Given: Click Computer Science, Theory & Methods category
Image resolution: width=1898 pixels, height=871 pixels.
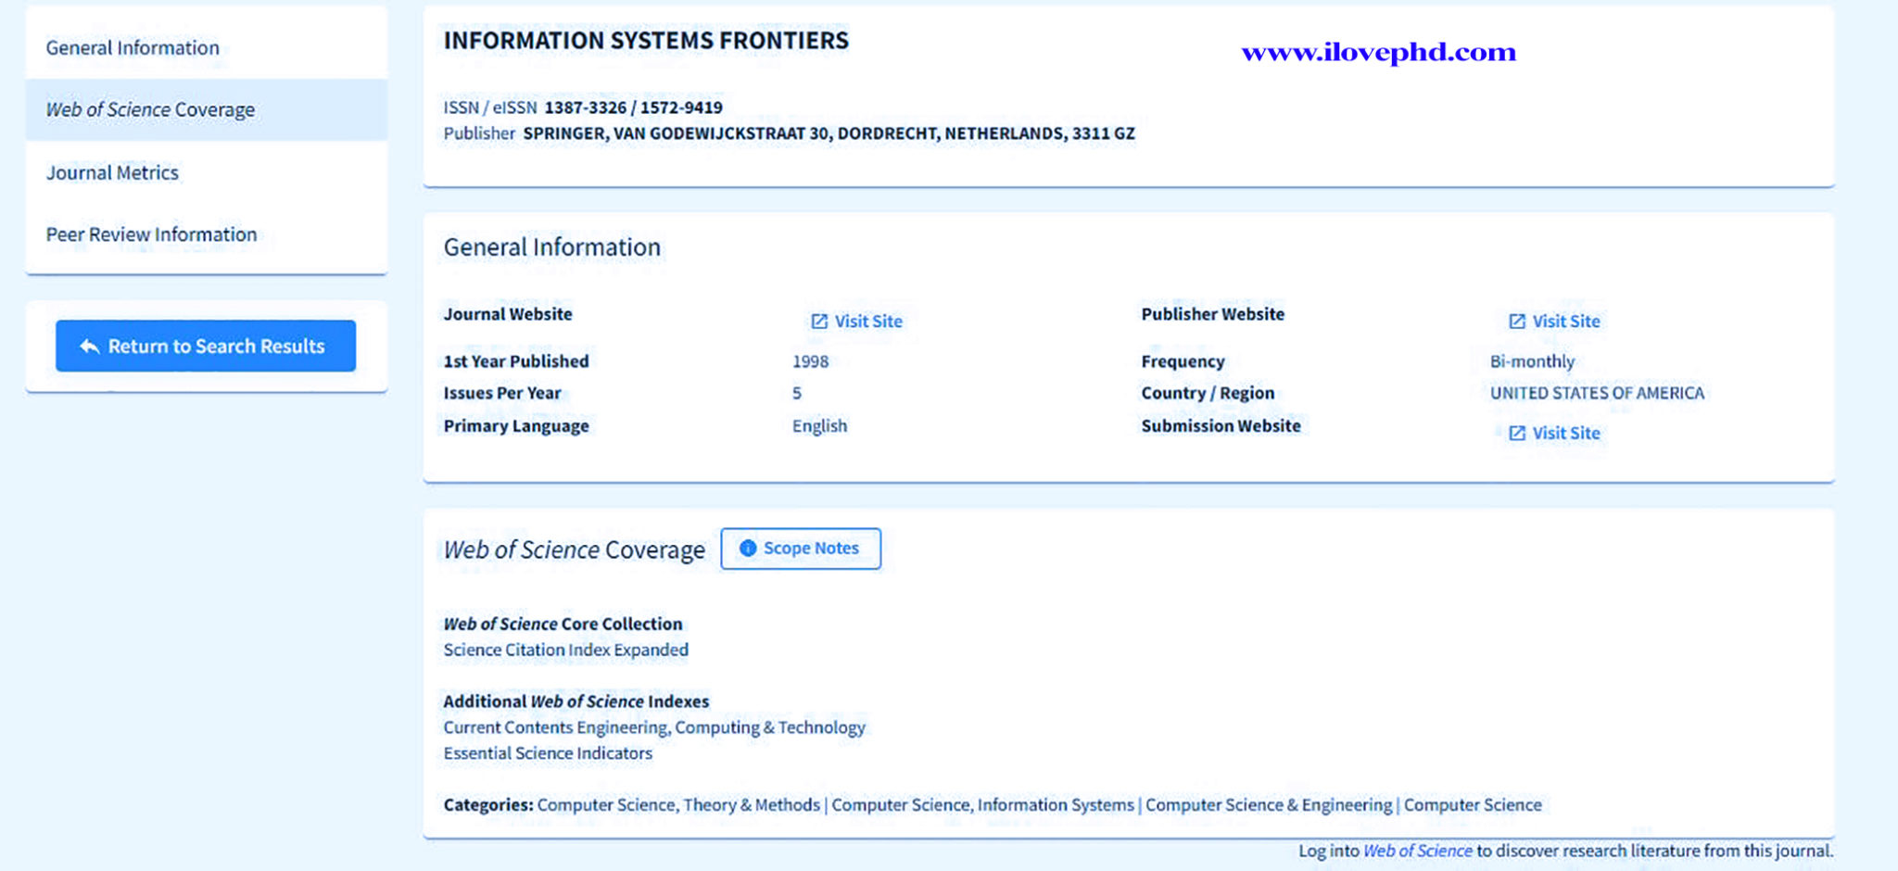Looking at the screenshot, I should [678, 804].
